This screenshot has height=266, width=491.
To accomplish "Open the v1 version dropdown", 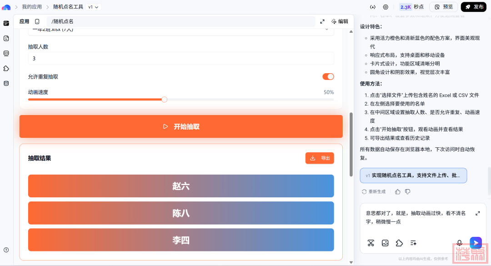I will tap(94, 7).
